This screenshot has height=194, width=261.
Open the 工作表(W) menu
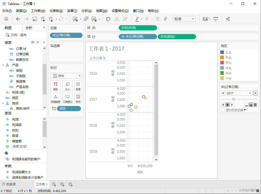38,11
